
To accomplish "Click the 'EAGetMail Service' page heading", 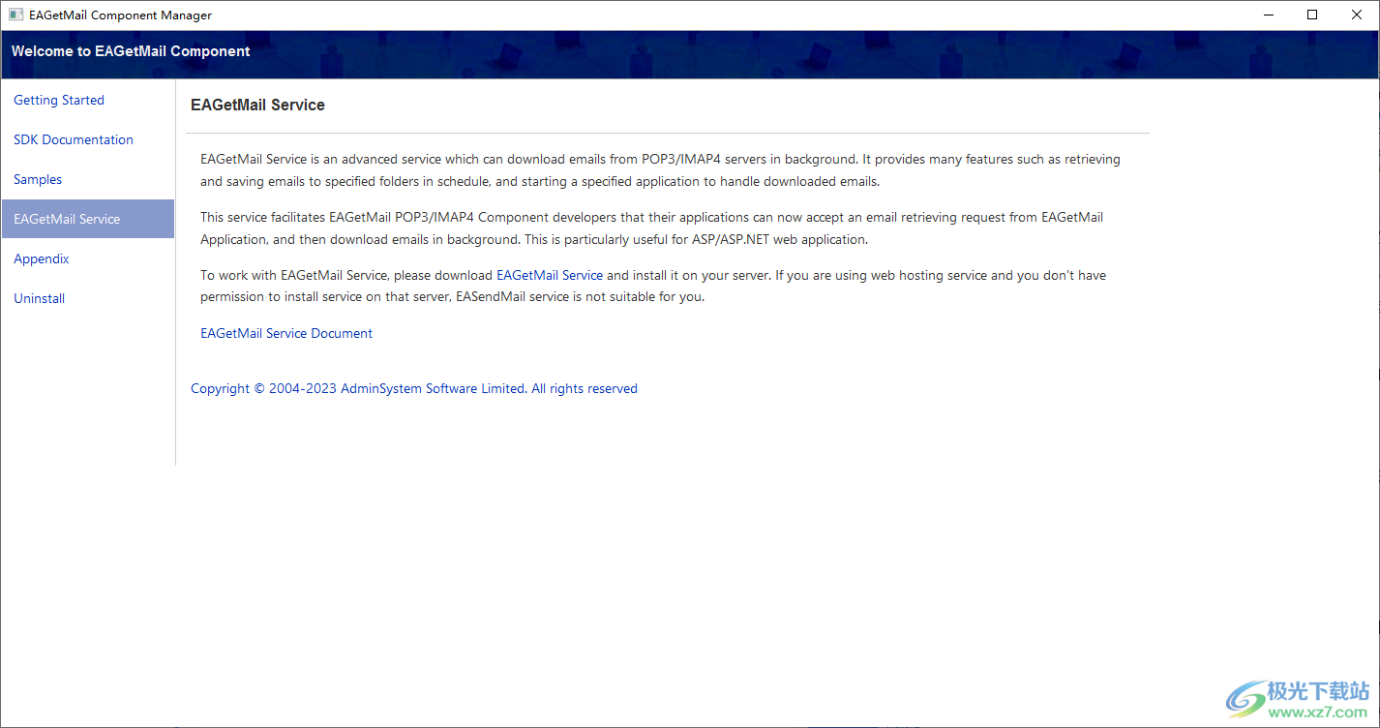I will click(x=257, y=105).
